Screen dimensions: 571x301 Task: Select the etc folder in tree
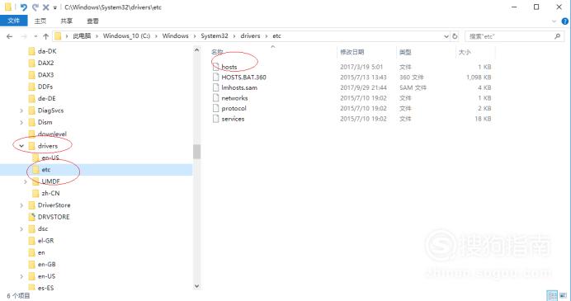point(46,170)
